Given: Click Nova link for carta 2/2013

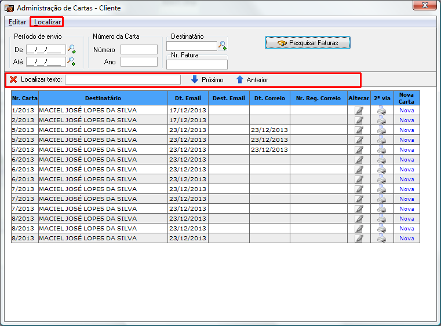Looking at the screenshot, I should [407, 120].
